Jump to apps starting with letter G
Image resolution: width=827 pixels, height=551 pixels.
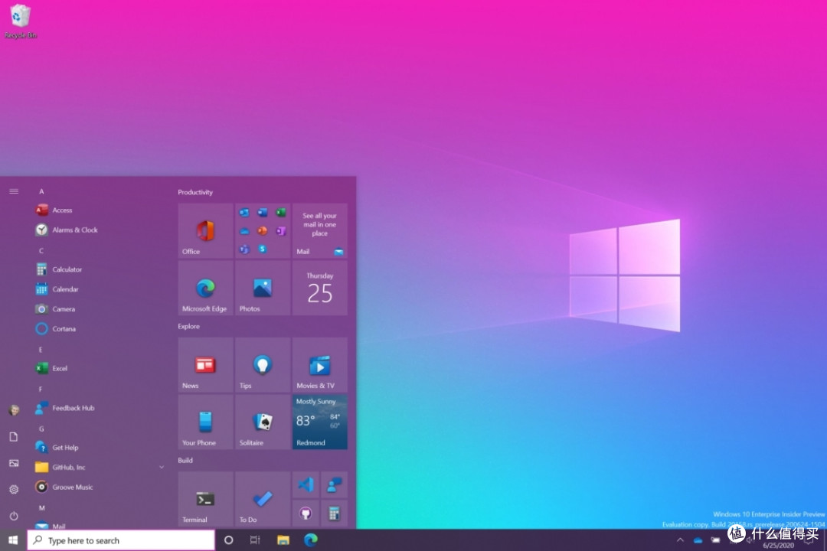(x=41, y=429)
